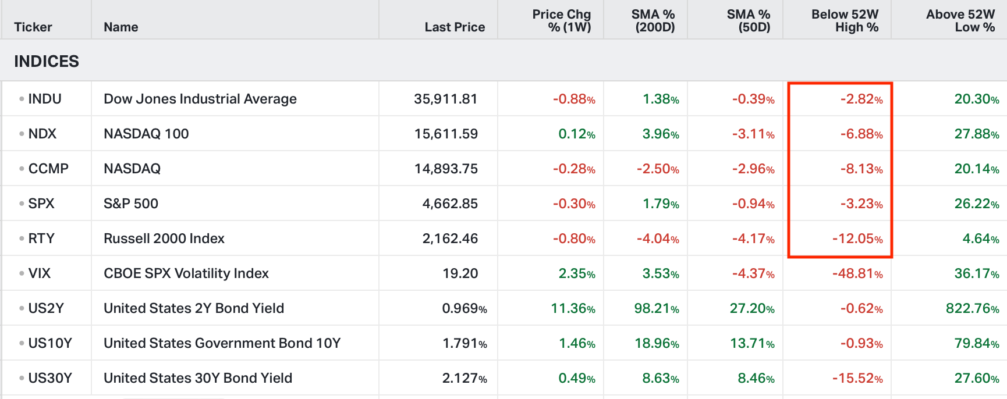Click VIX below-high value -48.81%
The width and height of the screenshot is (1007, 399).
pyautogui.click(x=857, y=273)
